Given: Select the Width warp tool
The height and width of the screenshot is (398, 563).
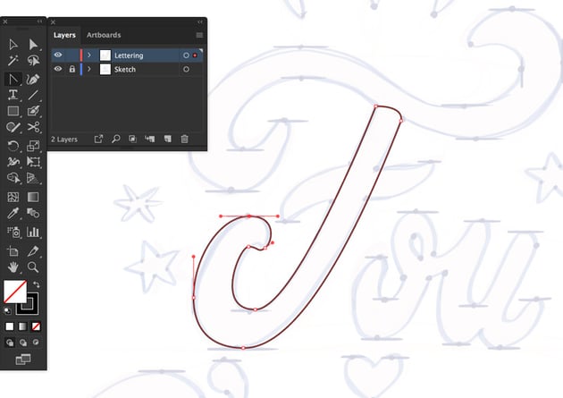Looking at the screenshot, I should click(13, 162).
